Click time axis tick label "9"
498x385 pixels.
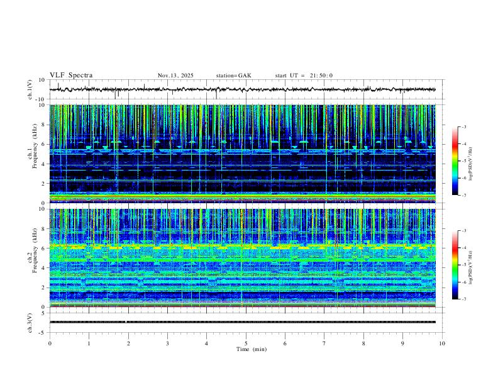(402, 343)
